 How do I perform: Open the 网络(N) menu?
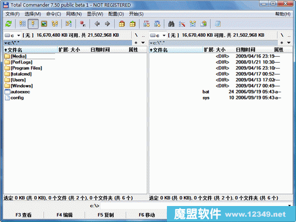[x=74, y=14]
